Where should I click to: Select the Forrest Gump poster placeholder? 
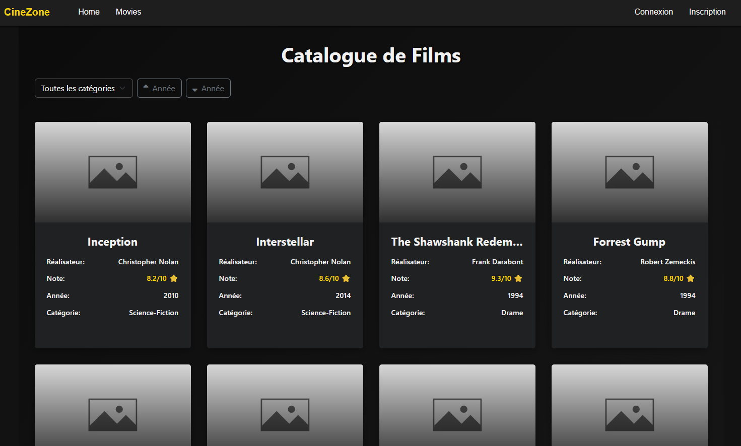point(630,172)
